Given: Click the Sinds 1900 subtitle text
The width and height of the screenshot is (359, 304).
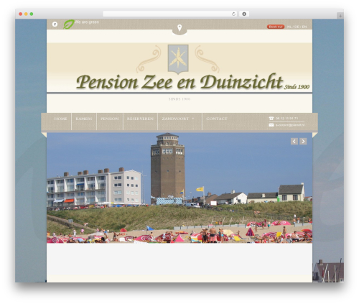Looking at the screenshot, I should pos(179,99).
